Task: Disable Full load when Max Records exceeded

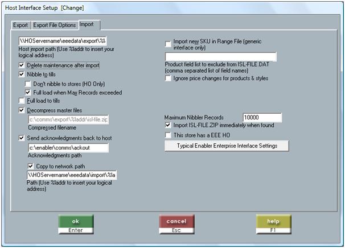Action: (x=28, y=92)
